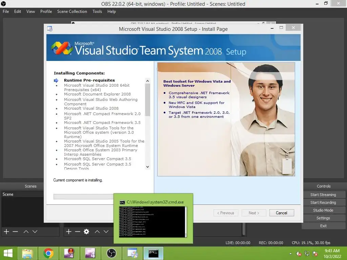Image resolution: width=347 pixels, height=260 pixels.
Task: Select Runtime Pre-requisites component
Action: (89, 80)
